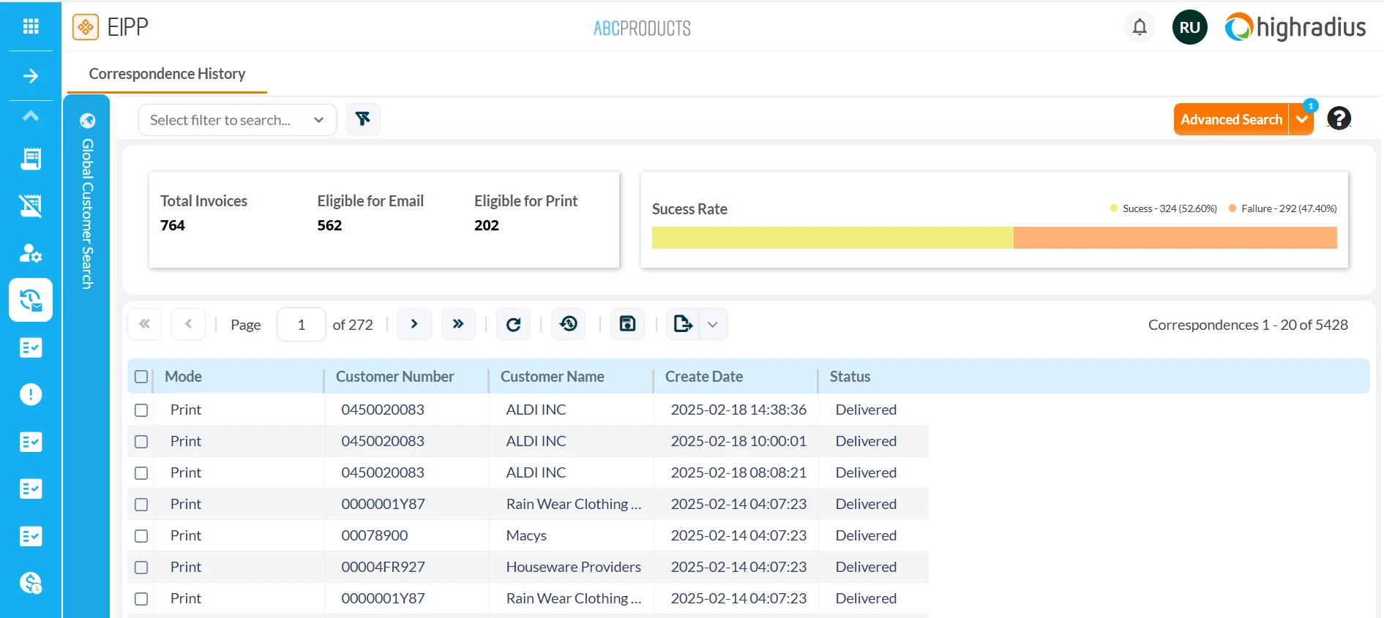
Task: Click the refresh grid icon
Action: [513, 324]
